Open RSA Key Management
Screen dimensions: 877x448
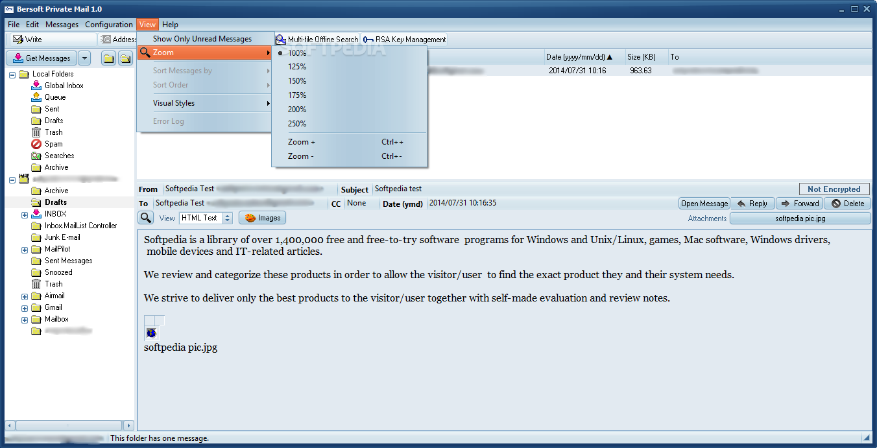404,40
